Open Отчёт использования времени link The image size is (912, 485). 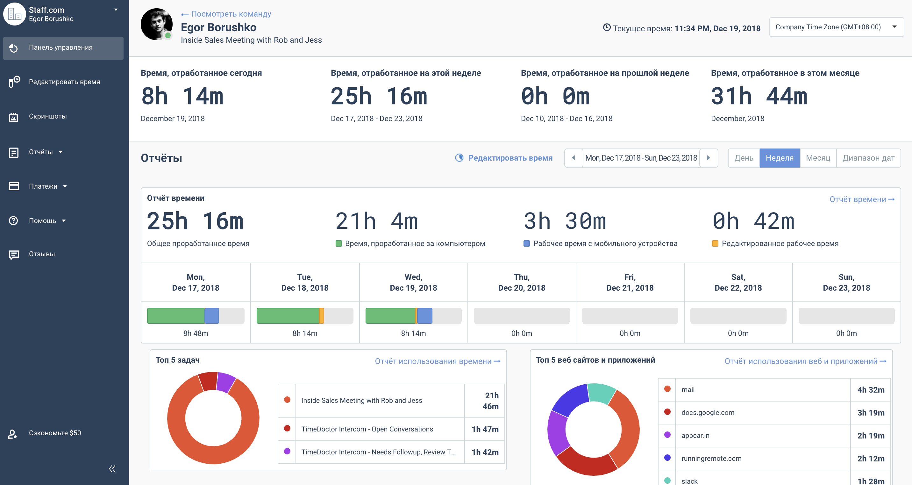[437, 361]
